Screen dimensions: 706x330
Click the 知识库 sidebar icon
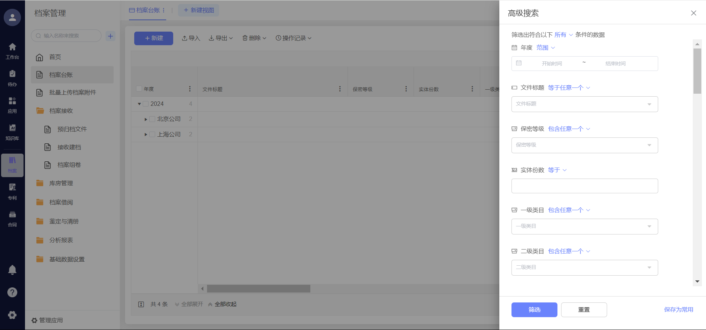point(12,132)
